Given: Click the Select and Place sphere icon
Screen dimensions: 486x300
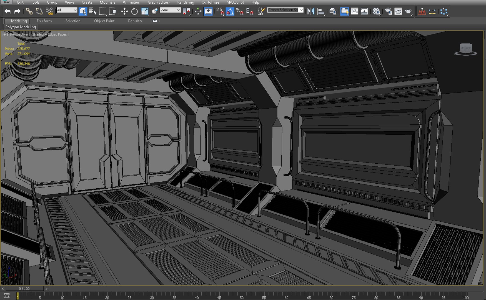Looking at the screenshot, I should (155, 11).
